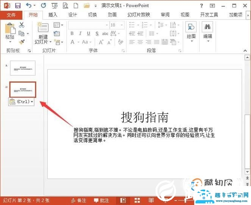Increase list indent level
Image resolution: width=251 pixels, height=205 pixels.
[x=140, y=33]
